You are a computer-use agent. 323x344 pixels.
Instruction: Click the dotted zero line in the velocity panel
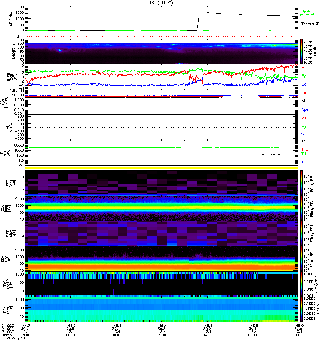[x=161, y=127]
